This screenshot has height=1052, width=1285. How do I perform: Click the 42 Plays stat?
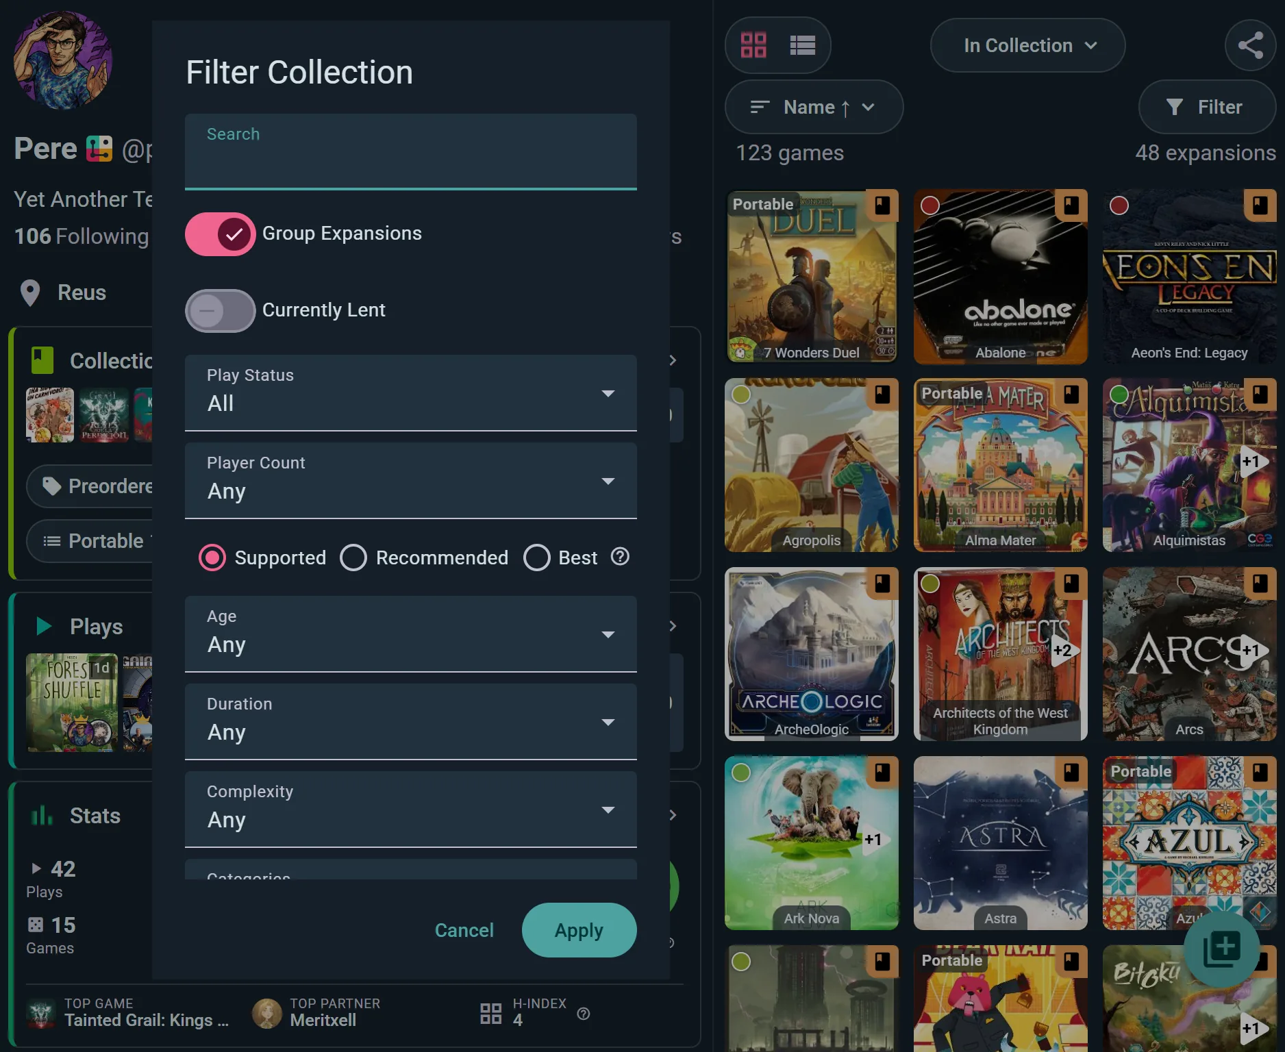[52, 879]
